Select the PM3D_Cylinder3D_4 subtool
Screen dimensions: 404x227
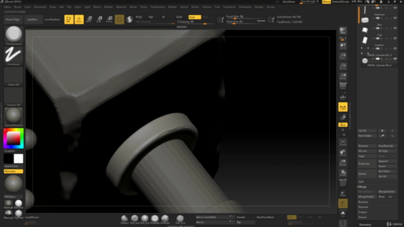pyautogui.click(x=379, y=62)
